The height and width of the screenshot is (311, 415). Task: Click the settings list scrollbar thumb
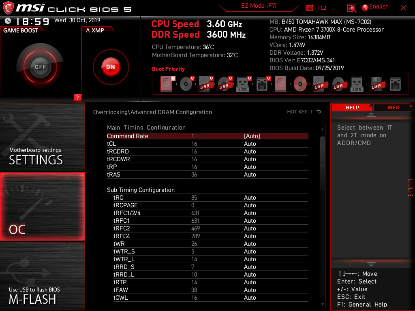click(x=322, y=164)
